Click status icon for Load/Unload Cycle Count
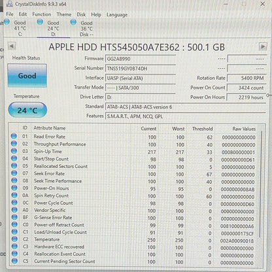This screenshot has height=272, width=272. point(14,231)
